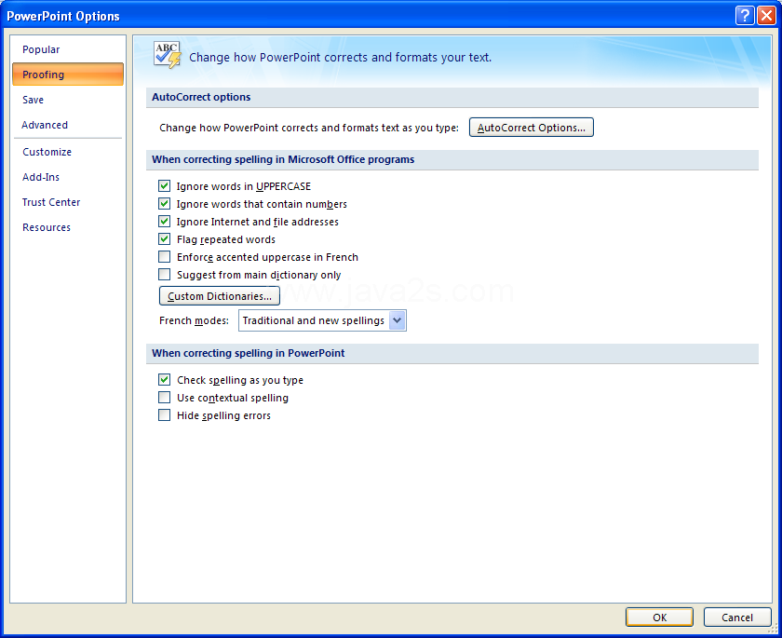Toggle Flag repeated words checkbox

[164, 239]
